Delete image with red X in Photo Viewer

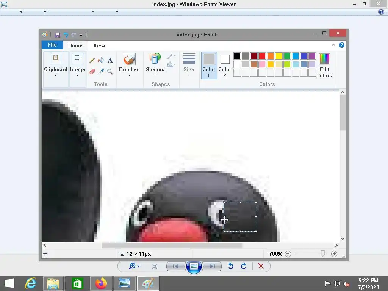tap(261, 266)
